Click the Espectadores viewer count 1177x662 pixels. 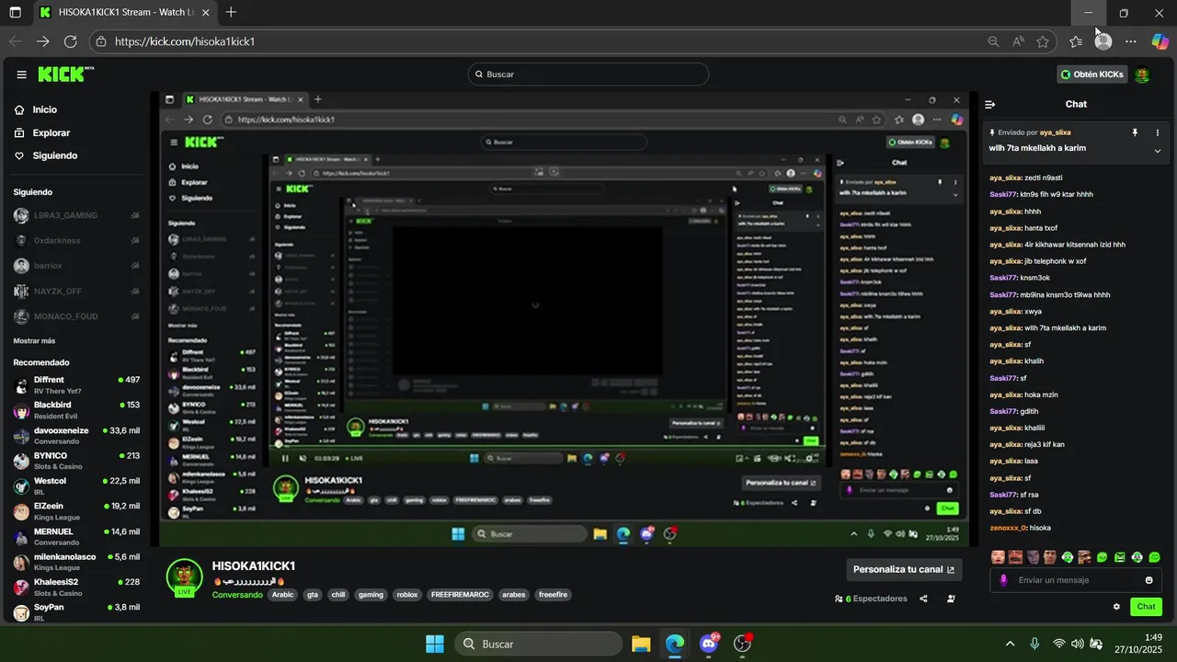tap(871, 599)
